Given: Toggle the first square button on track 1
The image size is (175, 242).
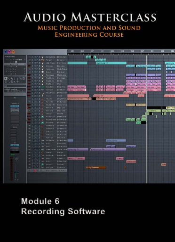Looking at the screenshot, I should pyautogui.click(x=32, y=57).
